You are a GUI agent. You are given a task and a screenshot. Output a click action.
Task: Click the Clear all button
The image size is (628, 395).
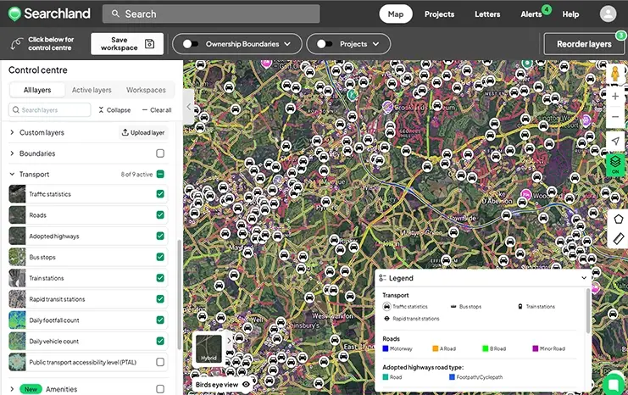coord(157,109)
